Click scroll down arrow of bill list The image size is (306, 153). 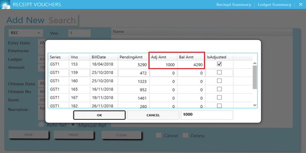pyautogui.click(x=255, y=106)
